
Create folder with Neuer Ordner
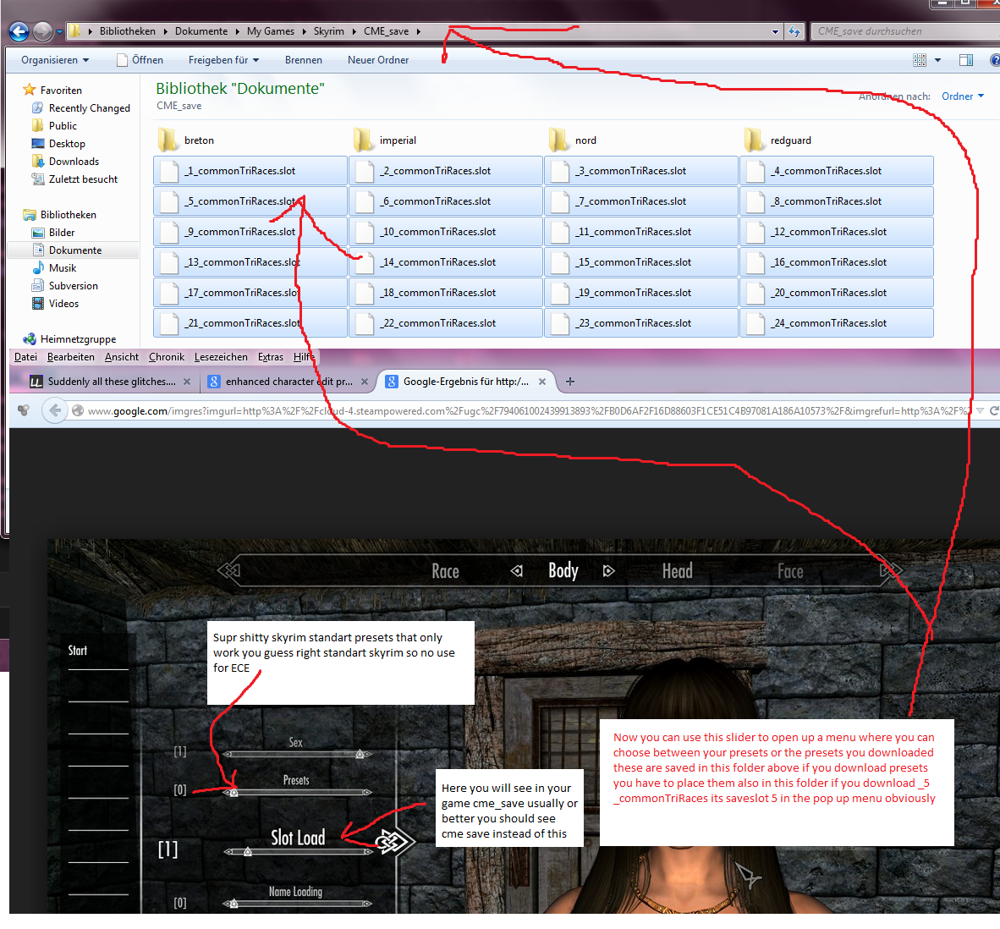click(x=378, y=60)
